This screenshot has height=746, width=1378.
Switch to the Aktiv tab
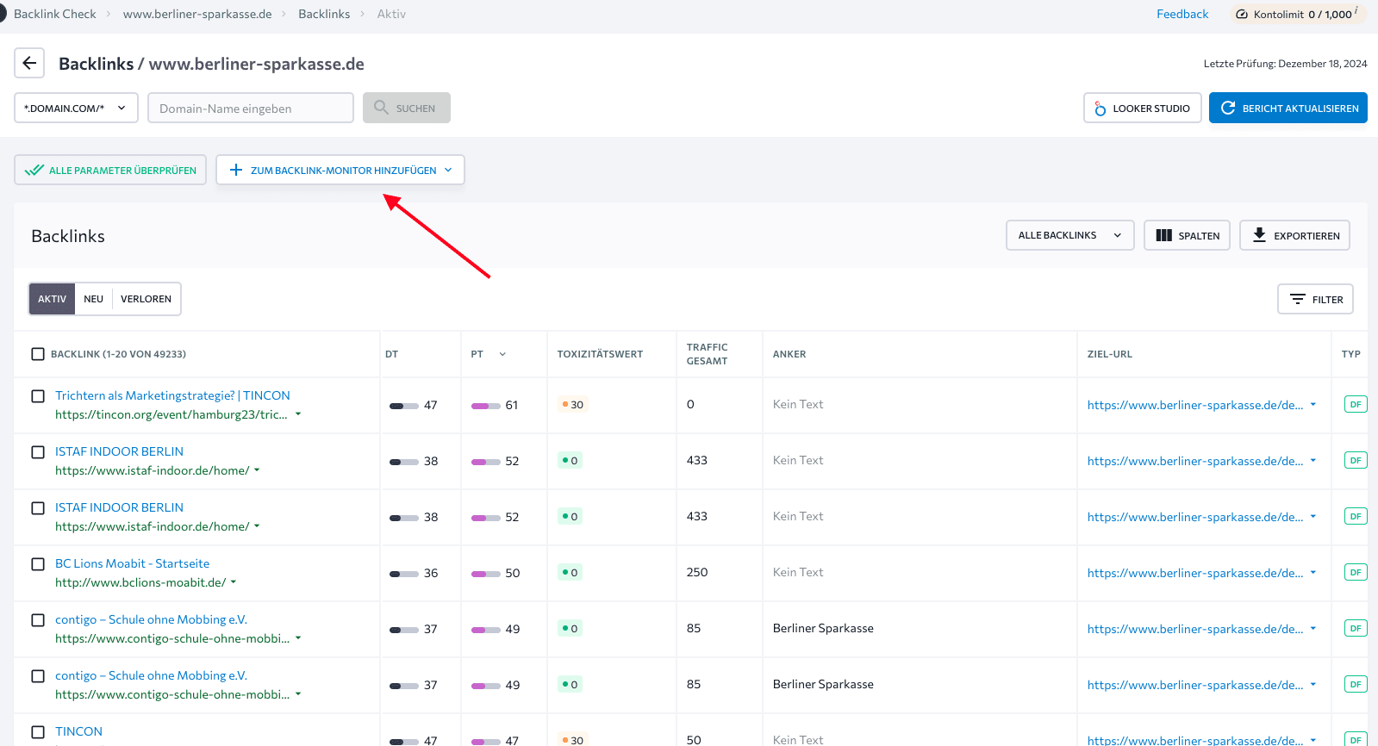click(x=52, y=299)
